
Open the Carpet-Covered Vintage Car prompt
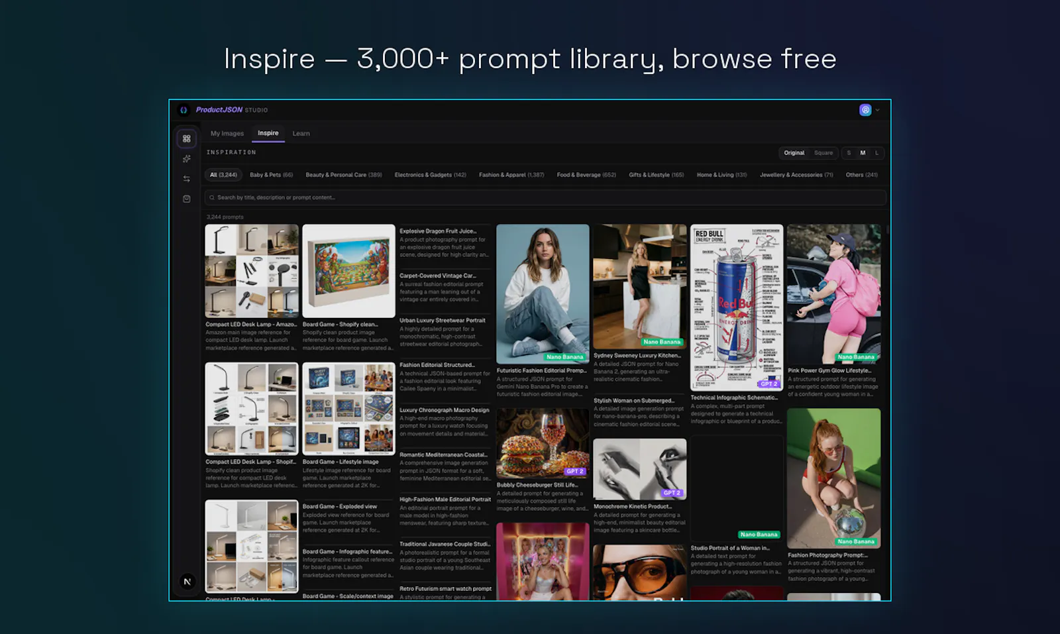445,288
